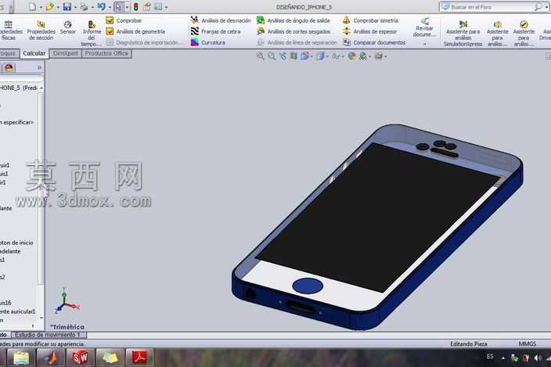Activate the Select cursor tool
This screenshot has height=367, width=551.
point(119,7)
